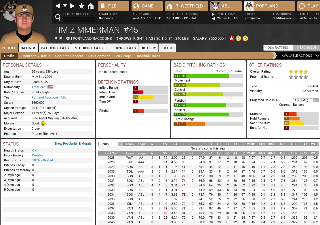Open the navigation history down arrow
The width and height of the screenshot is (320, 225).
coord(65,5)
